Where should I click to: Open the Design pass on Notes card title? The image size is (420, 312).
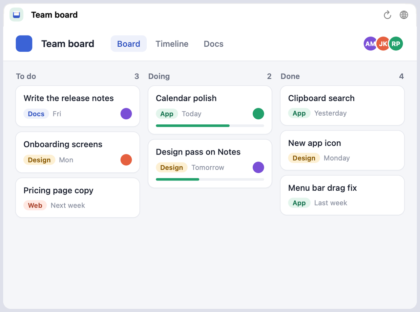pos(198,152)
